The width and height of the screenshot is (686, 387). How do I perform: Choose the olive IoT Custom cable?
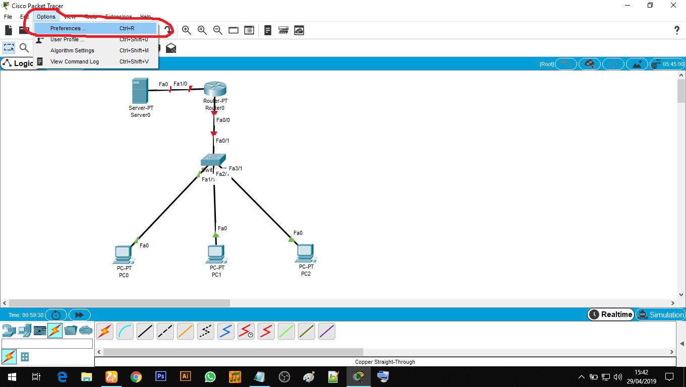click(307, 331)
